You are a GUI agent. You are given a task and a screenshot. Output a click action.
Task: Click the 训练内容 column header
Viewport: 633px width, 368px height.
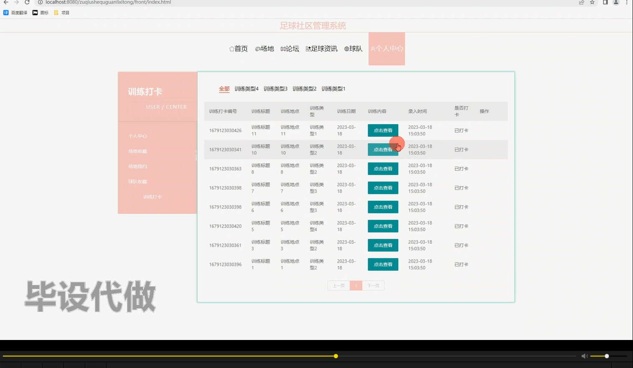[x=377, y=111]
